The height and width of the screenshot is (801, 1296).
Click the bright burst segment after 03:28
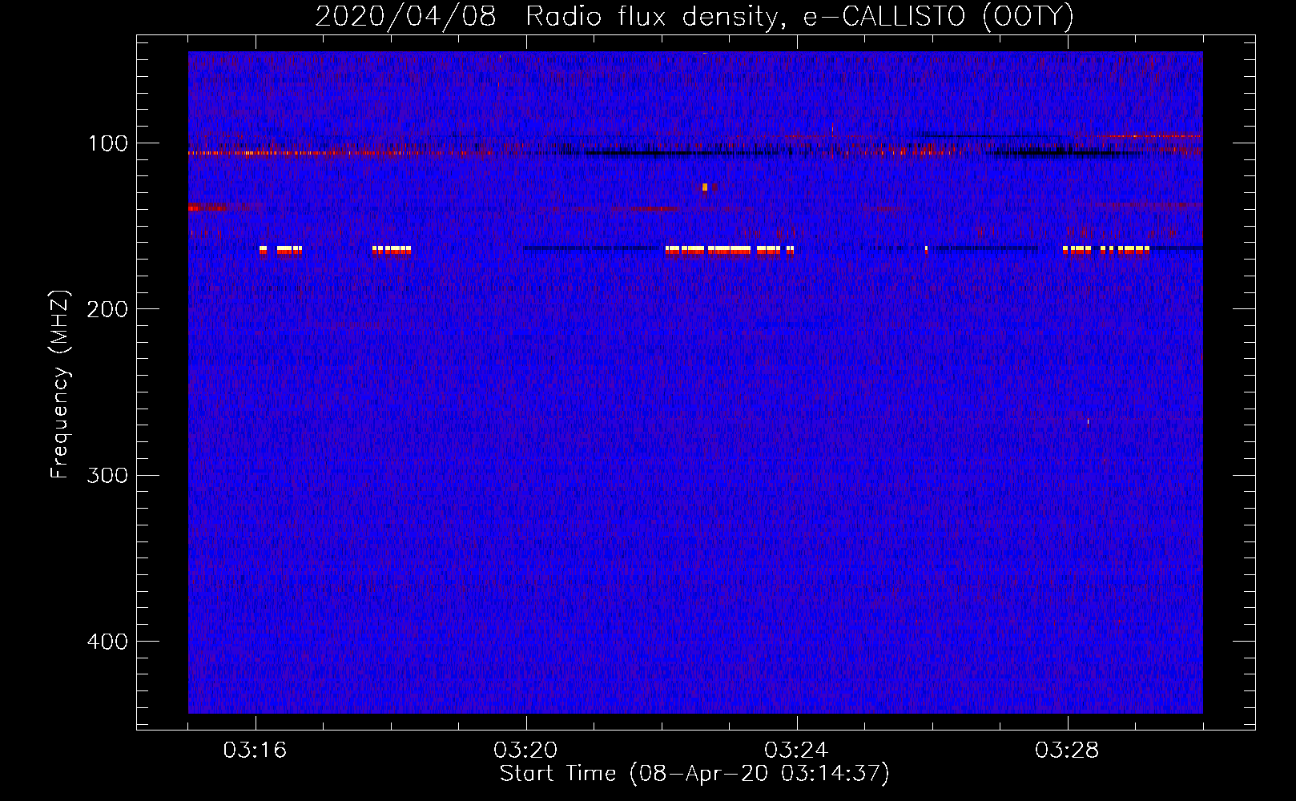pos(1106,250)
